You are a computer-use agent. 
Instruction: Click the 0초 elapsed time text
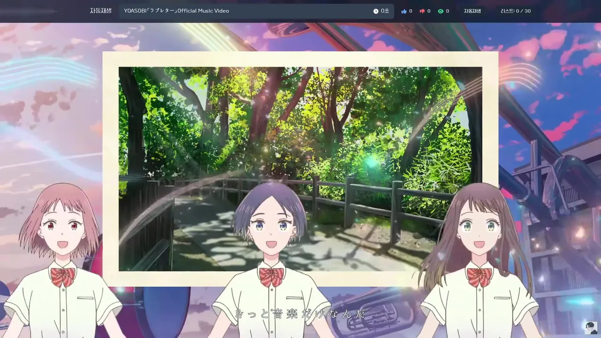[x=385, y=11]
